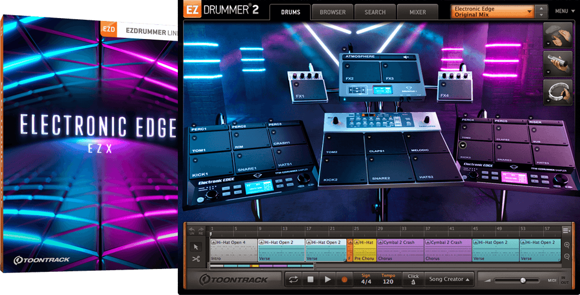Screen dimensions: 580x295
Task: Stop playback with the stop button
Action: point(310,280)
